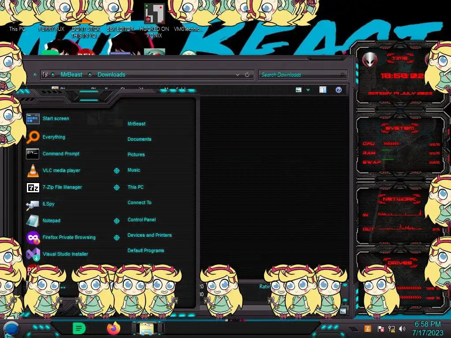Open volume speaker tray icon
The height and width of the screenshot is (338, 451).
pyautogui.click(x=402, y=328)
